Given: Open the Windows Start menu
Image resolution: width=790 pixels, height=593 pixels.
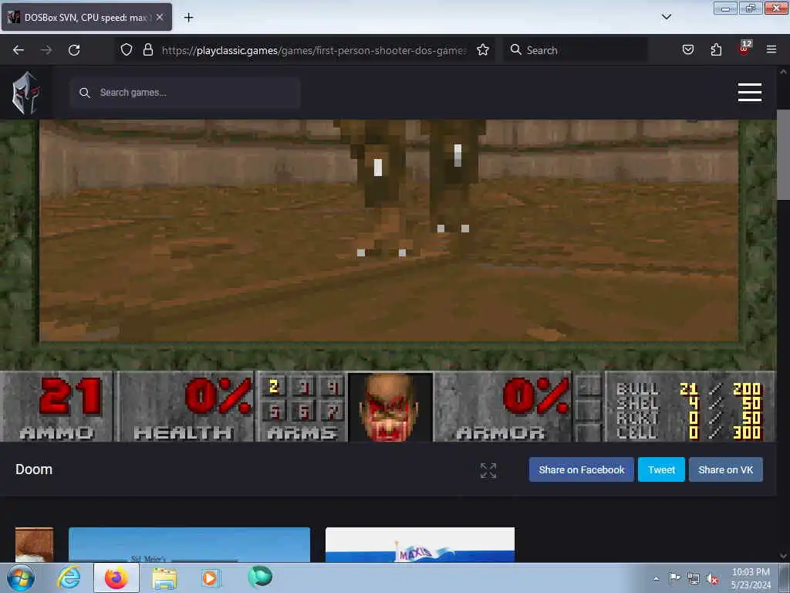Looking at the screenshot, I should (21, 578).
